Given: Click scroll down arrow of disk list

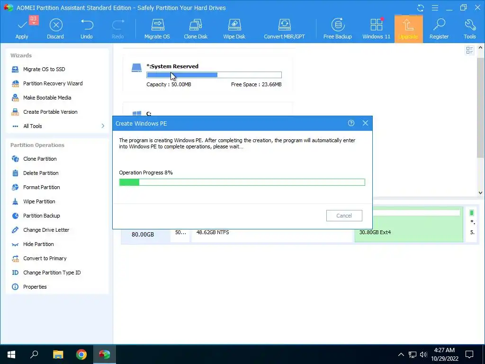Looking at the screenshot, I should [x=480, y=192].
